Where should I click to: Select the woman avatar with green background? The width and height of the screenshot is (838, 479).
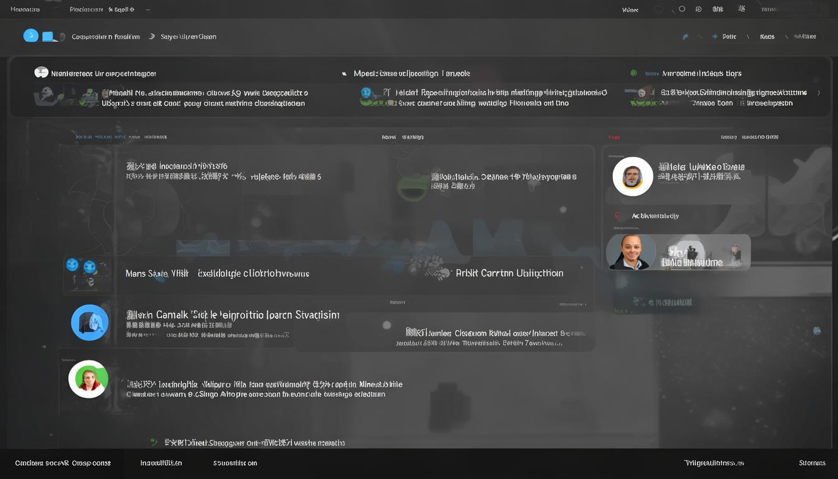coord(89,379)
